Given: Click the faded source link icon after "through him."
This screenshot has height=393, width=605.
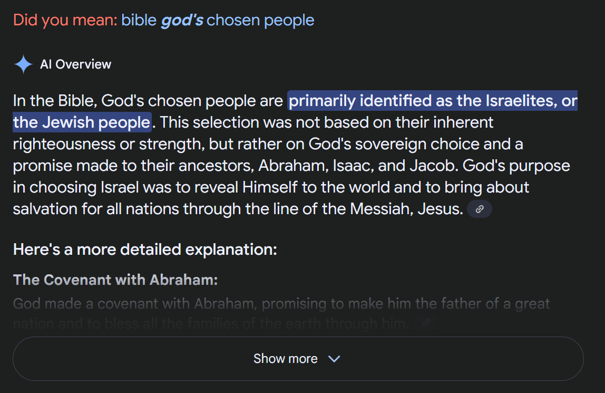Looking at the screenshot, I should tap(426, 324).
